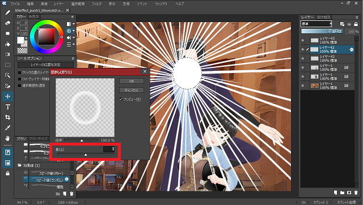The image size is (363, 205).
Task: Pick the Bucket fill tool
Action: click(7, 44)
